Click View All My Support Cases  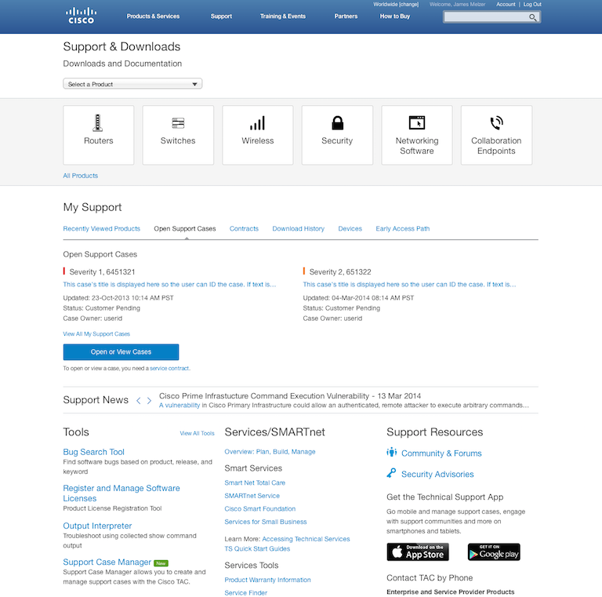(x=96, y=334)
